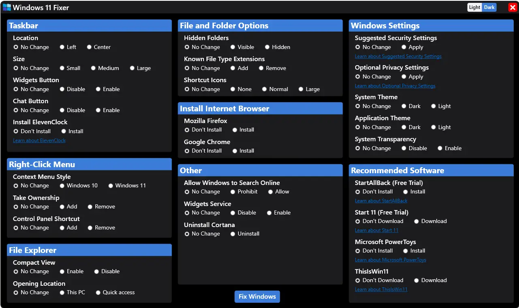Open Learn about Start 11 link
Image resolution: width=519 pixels, height=308 pixels.
click(x=377, y=230)
